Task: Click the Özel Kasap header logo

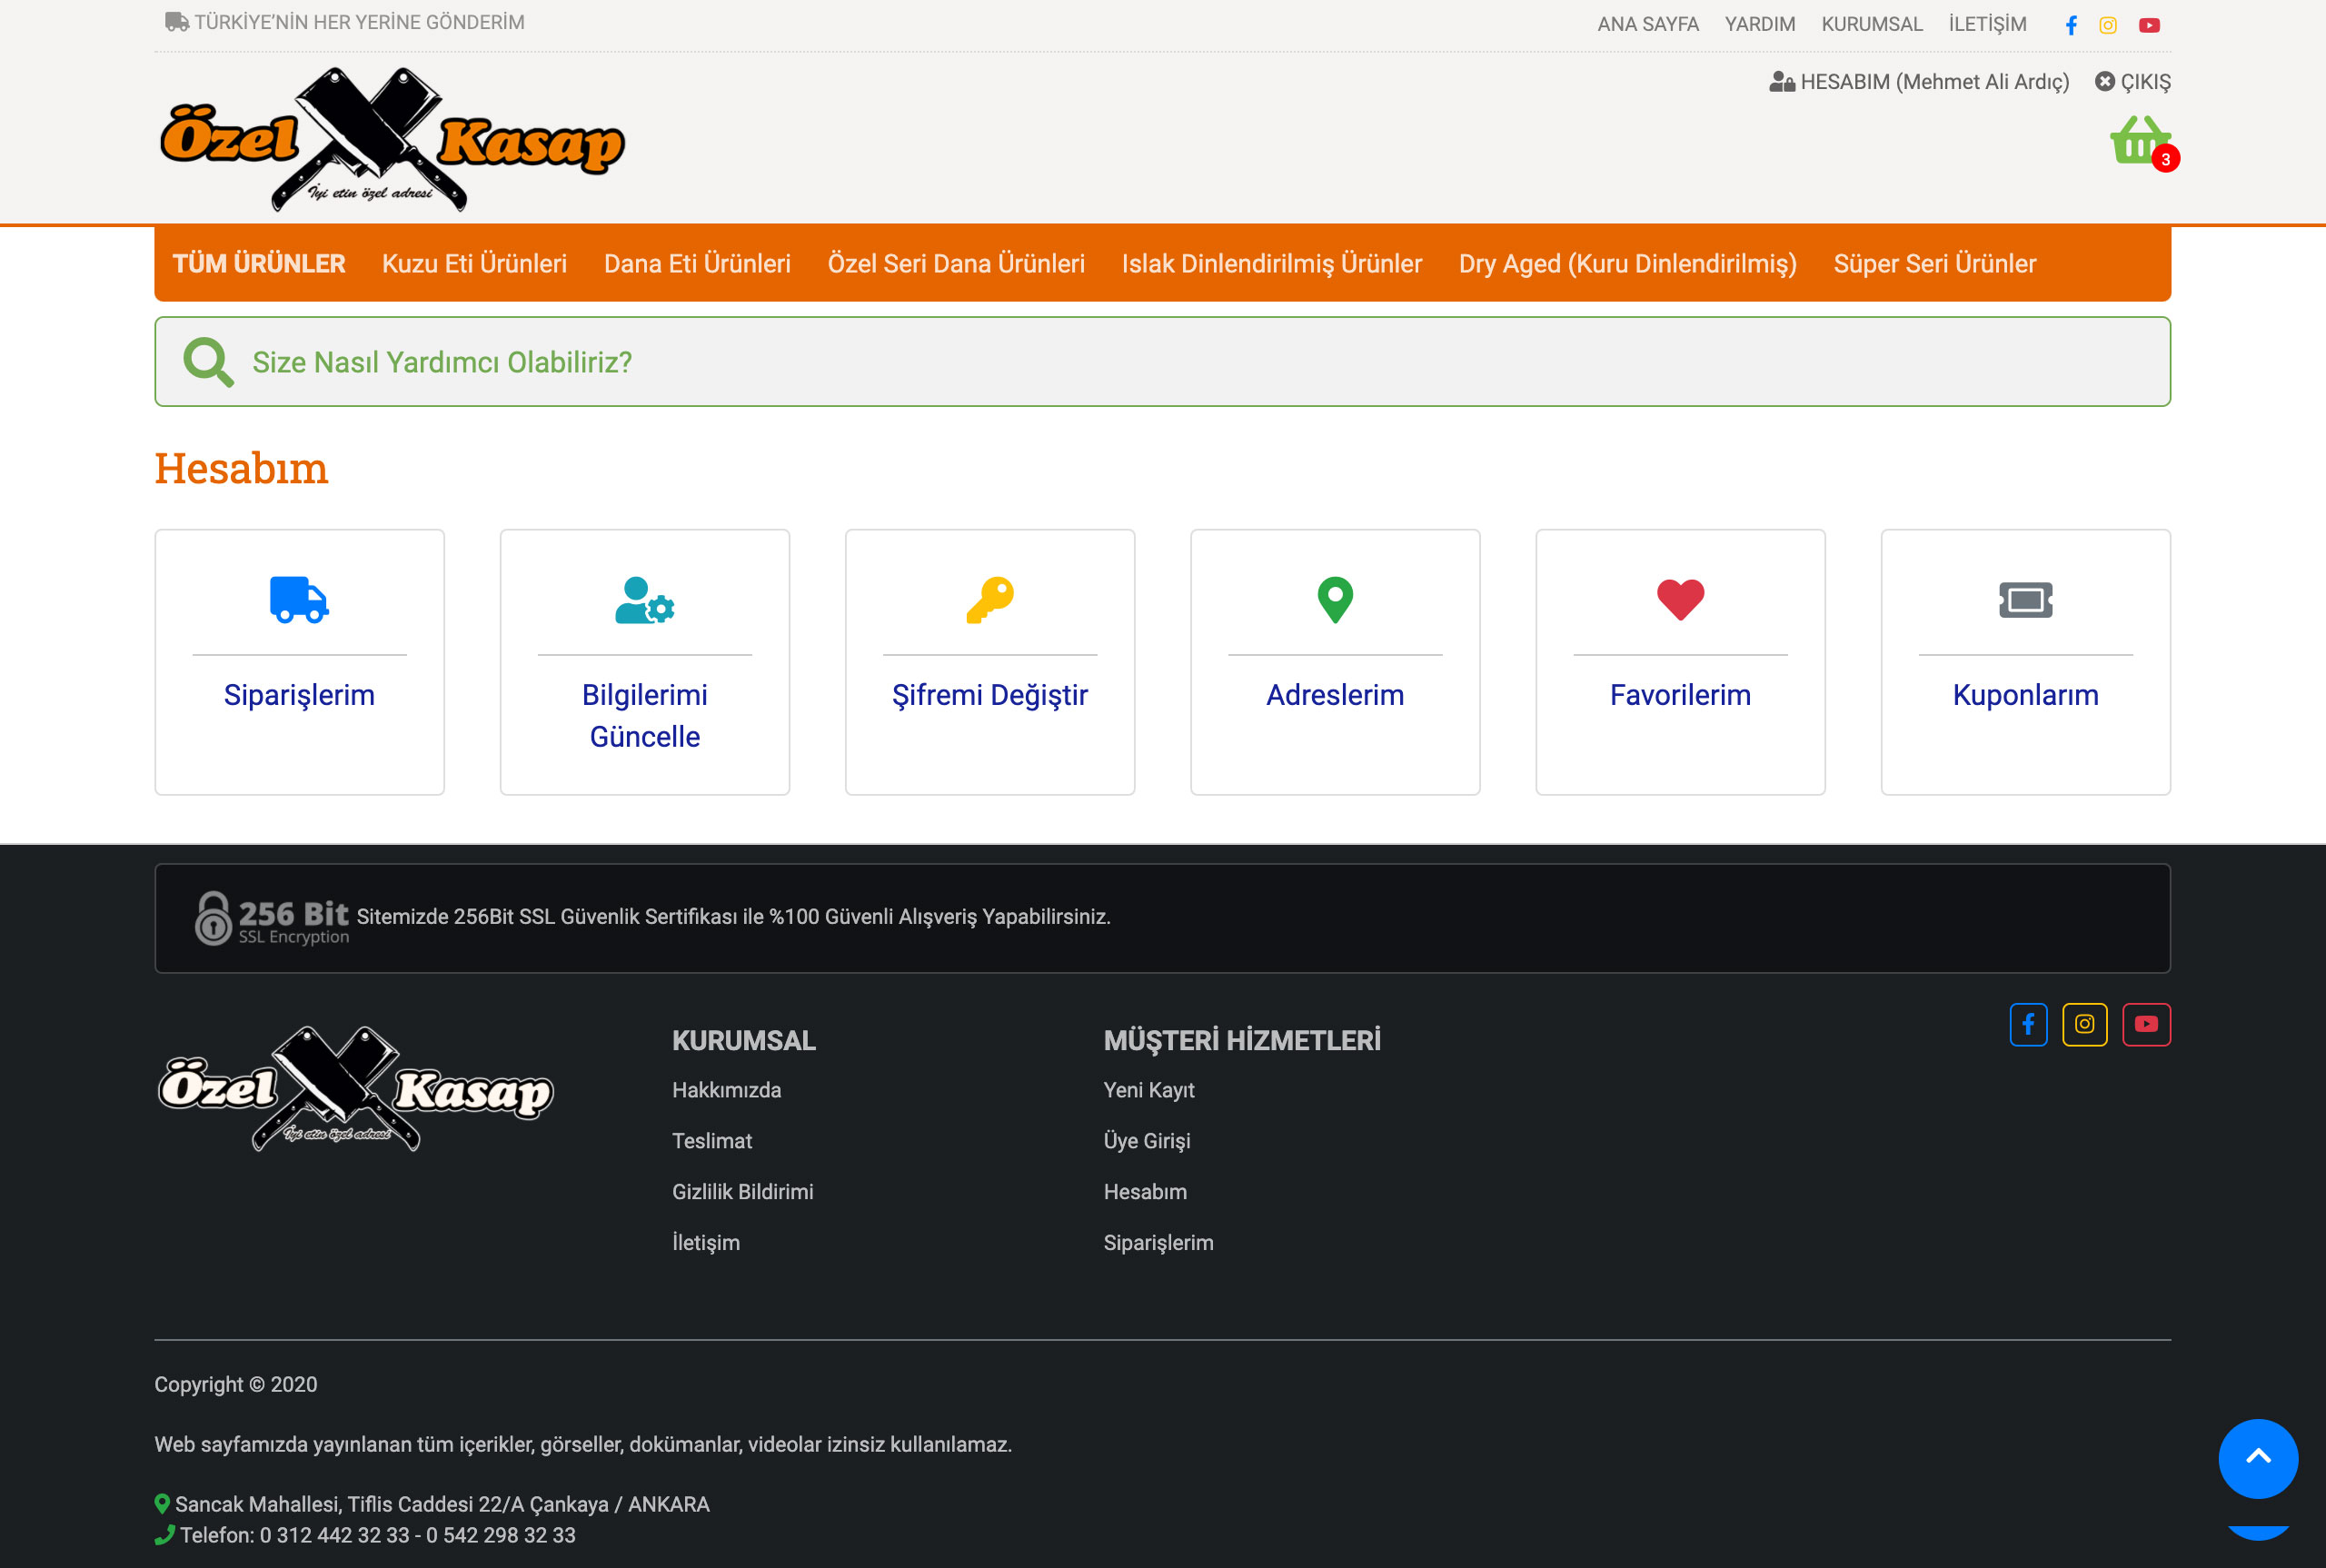Action: (392, 140)
